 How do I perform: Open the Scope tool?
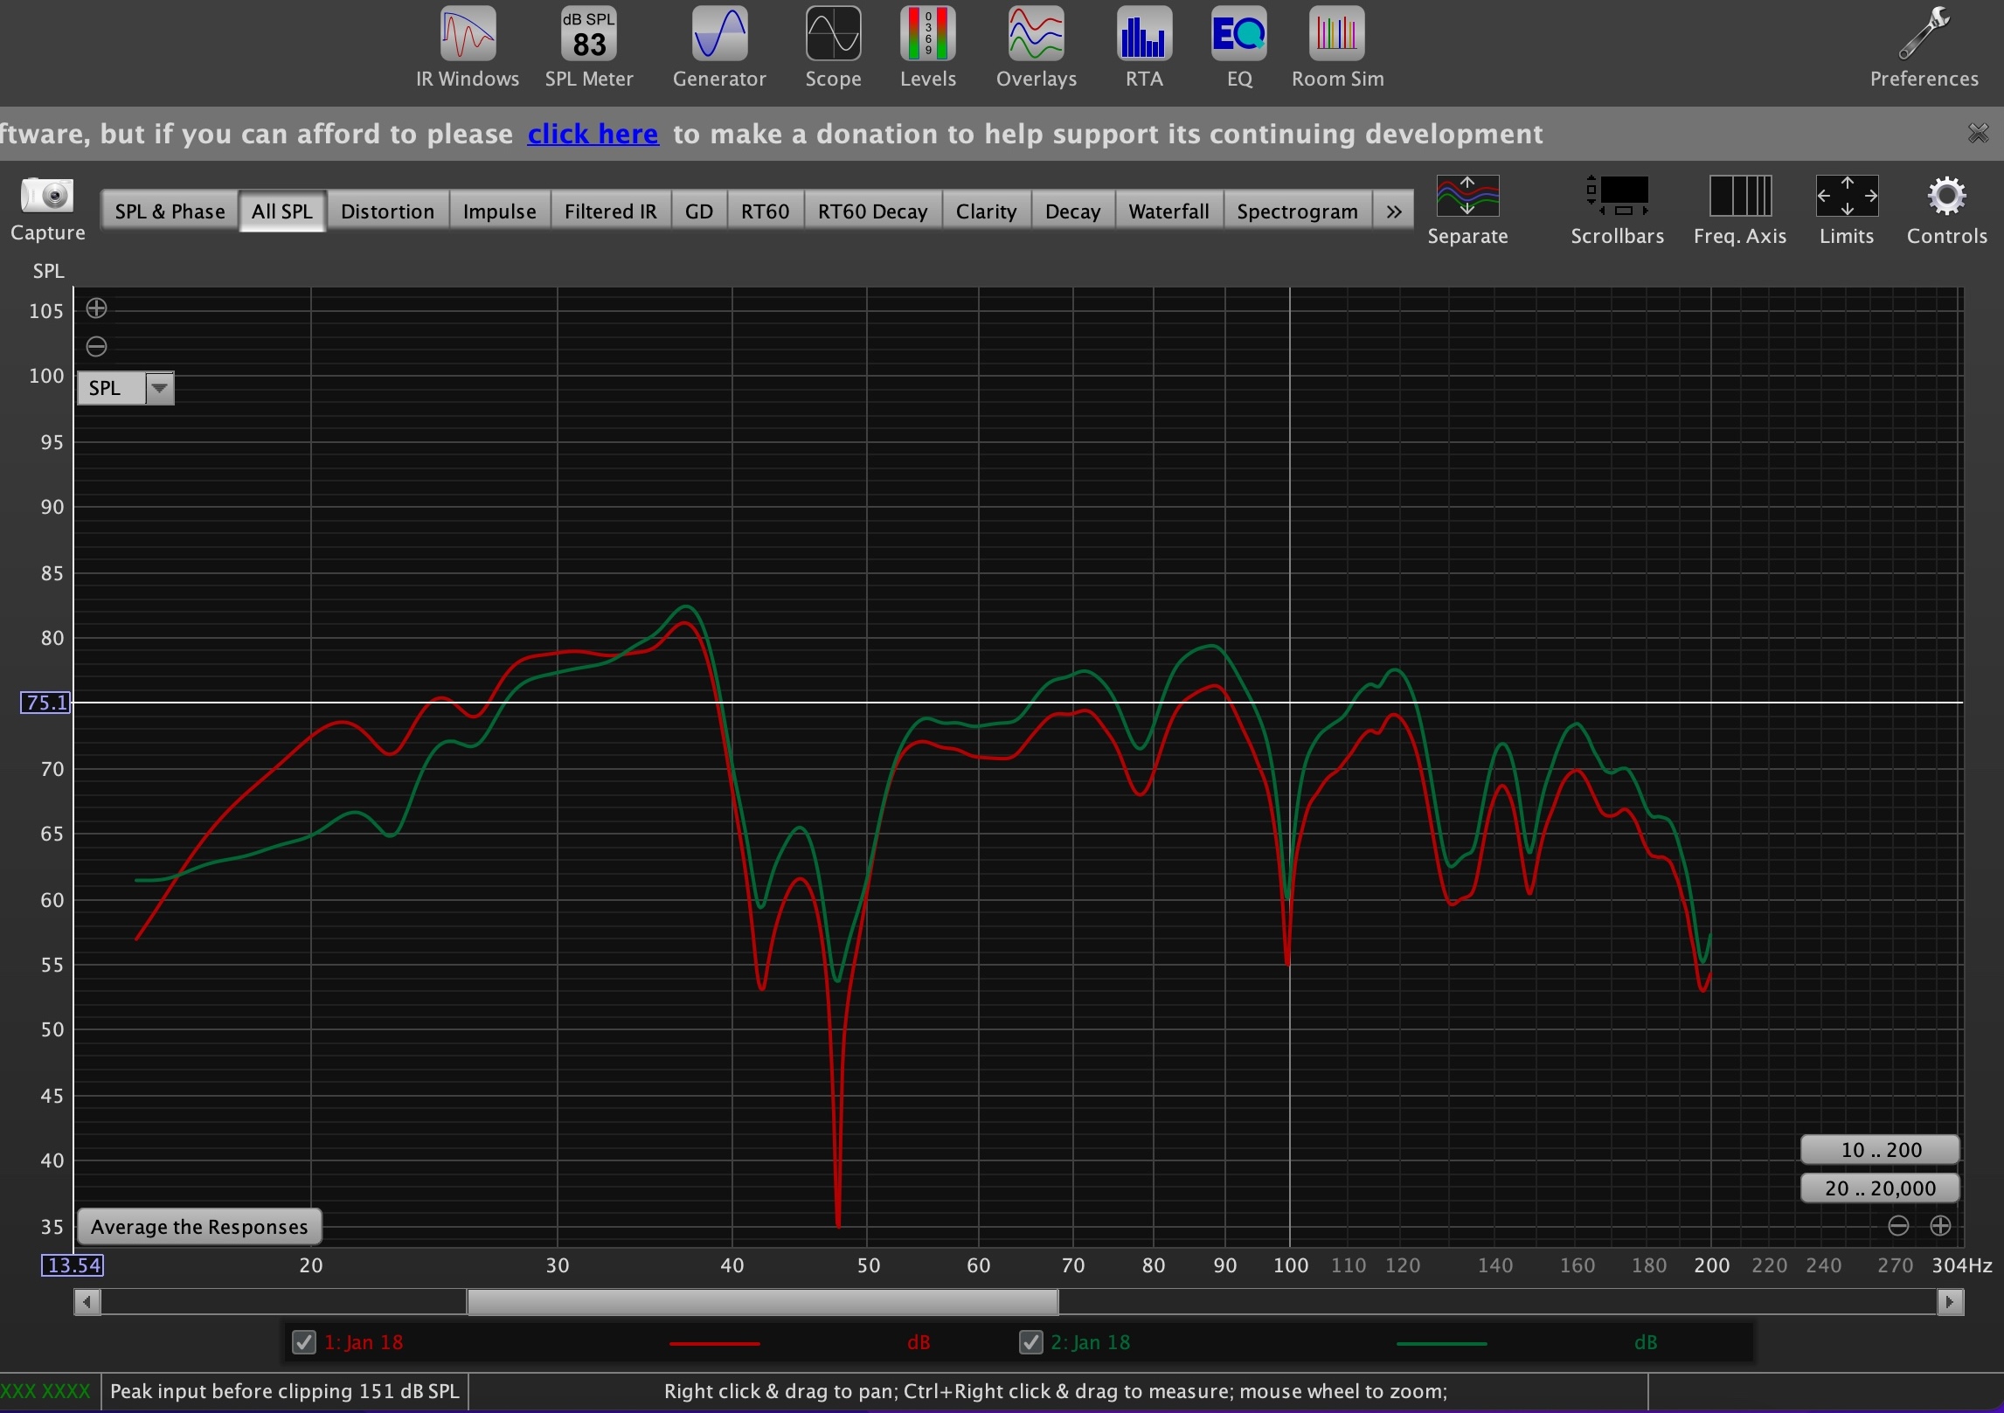pos(832,35)
